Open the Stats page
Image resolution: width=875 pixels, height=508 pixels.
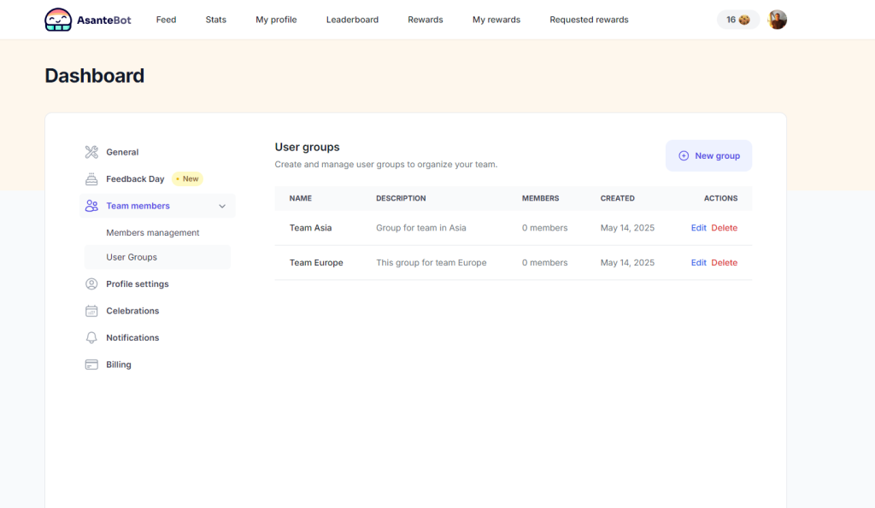point(216,20)
